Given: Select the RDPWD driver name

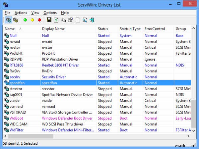Looking at the screenshot, I should 16,59.
